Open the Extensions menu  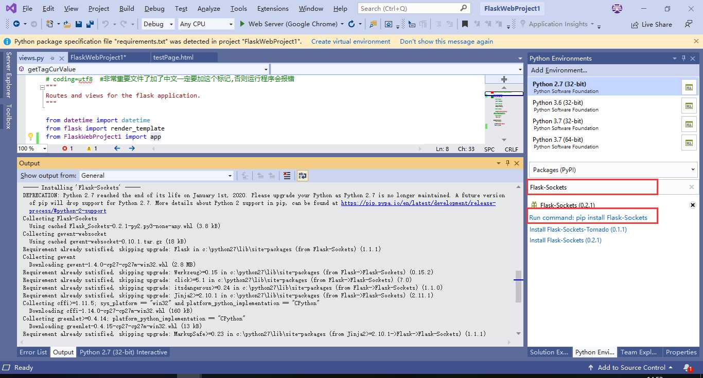tap(273, 8)
